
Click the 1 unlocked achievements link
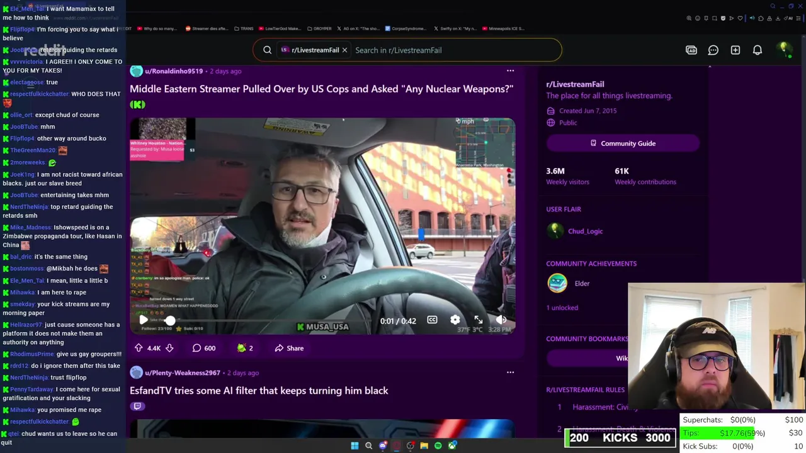coord(562,308)
